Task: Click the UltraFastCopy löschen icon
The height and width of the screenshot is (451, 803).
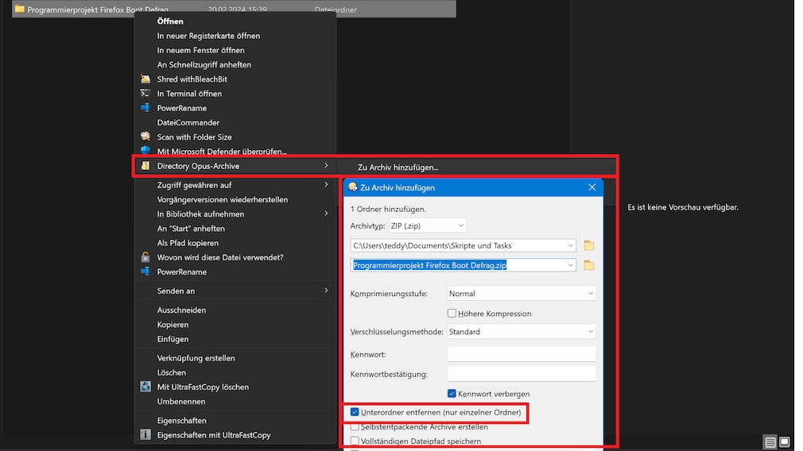Action: [x=145, y=387]
